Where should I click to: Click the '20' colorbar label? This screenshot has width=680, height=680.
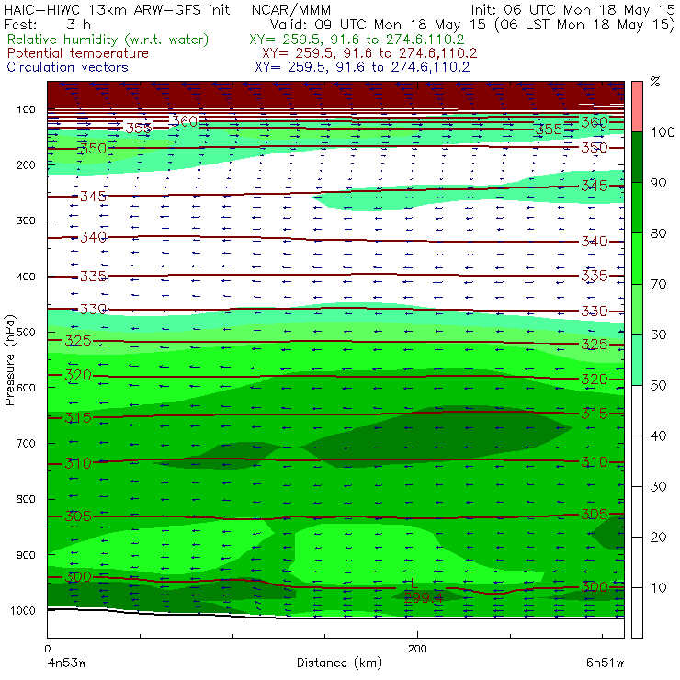point(658,537)
